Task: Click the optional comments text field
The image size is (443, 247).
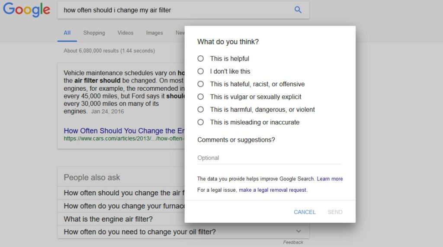Action: (x=269, y=158)
